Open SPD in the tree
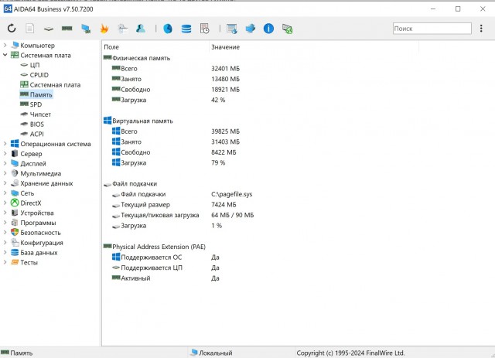Image resolution: width=495 pixels, height=358 pixels. pos(36,104)
